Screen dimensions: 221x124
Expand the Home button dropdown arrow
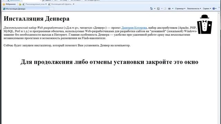click(155, 9)
